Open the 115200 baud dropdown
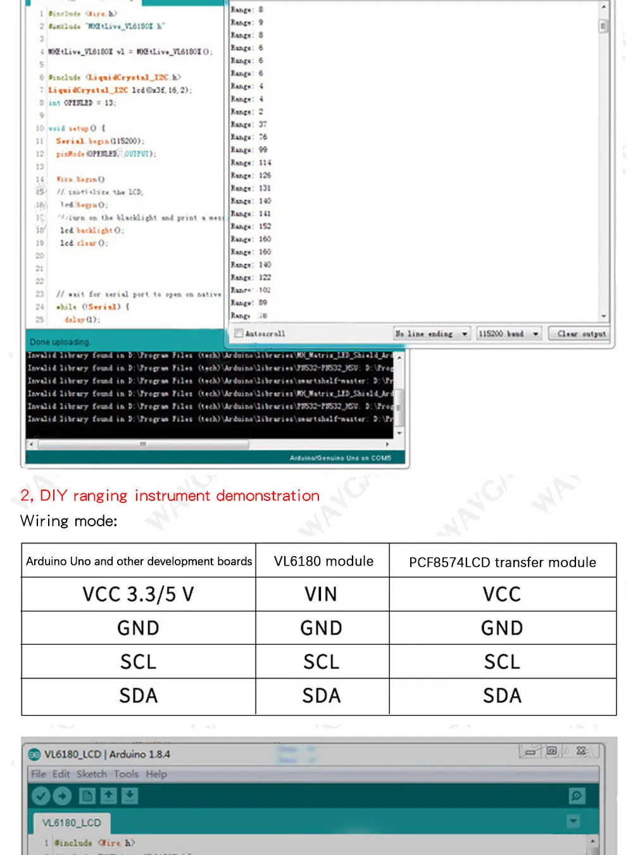 509,333
